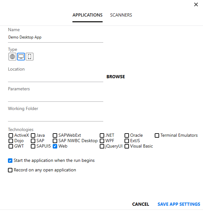Screen dimensions: 203x221
Task: Select the Mobile application type icon
Action: point(30,57)
